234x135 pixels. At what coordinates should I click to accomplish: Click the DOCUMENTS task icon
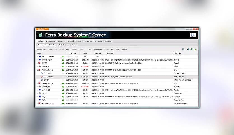pos(42,77)
